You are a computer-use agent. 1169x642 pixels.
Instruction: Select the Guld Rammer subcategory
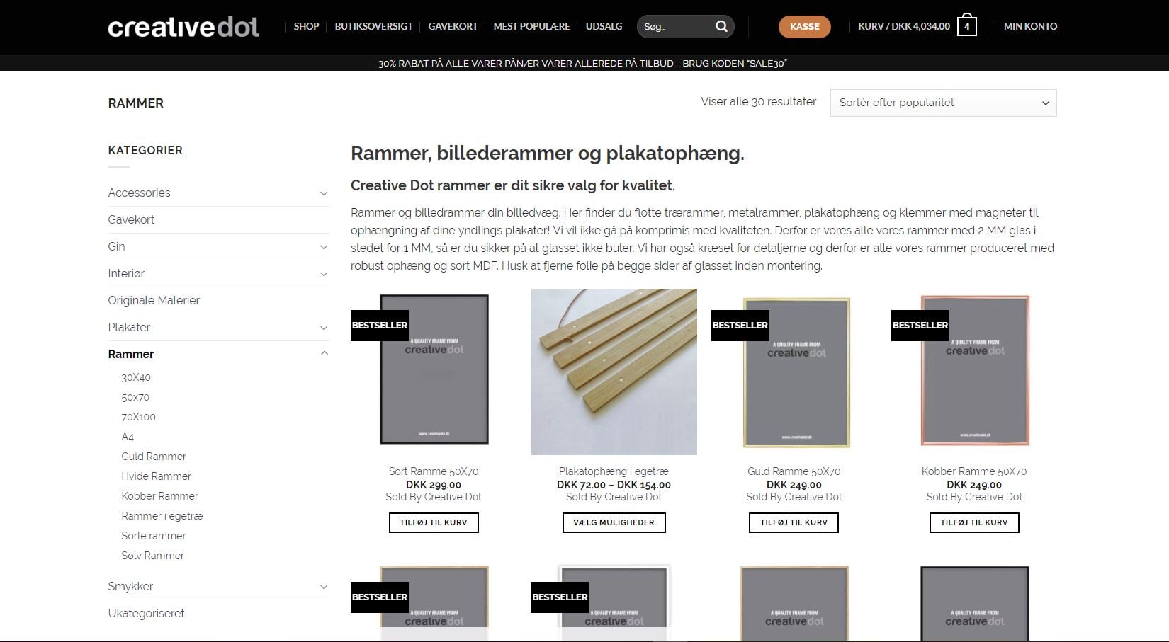(154, 457)
